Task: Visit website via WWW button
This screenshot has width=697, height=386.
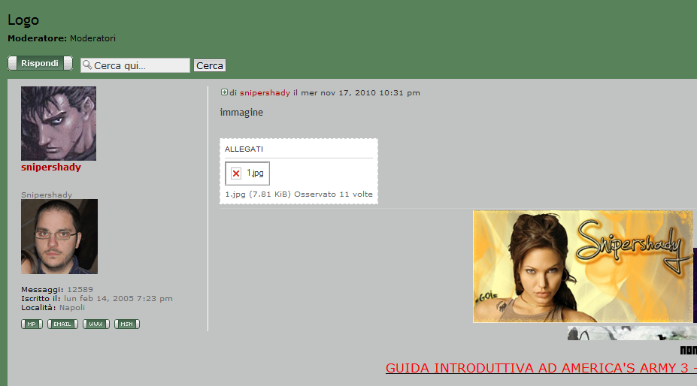Action: coord(96,324)
